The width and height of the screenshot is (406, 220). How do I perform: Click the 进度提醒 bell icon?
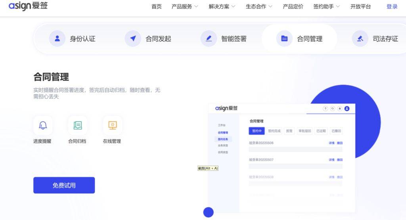43,125
